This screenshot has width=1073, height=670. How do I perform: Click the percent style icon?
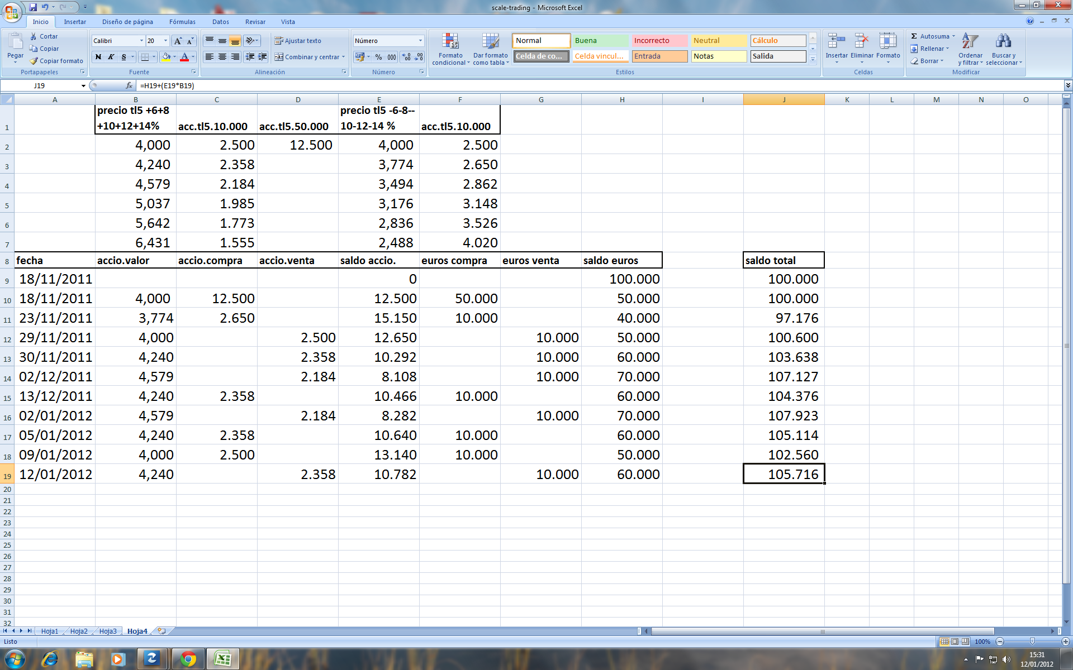click(378, 57)
